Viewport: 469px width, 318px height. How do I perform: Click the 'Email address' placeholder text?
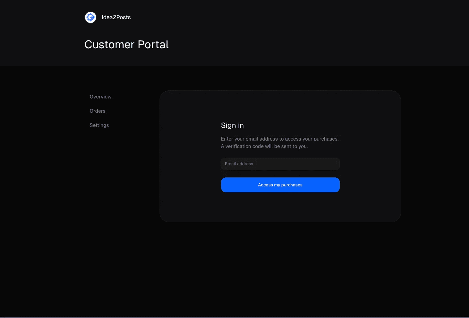coord(239,164)
